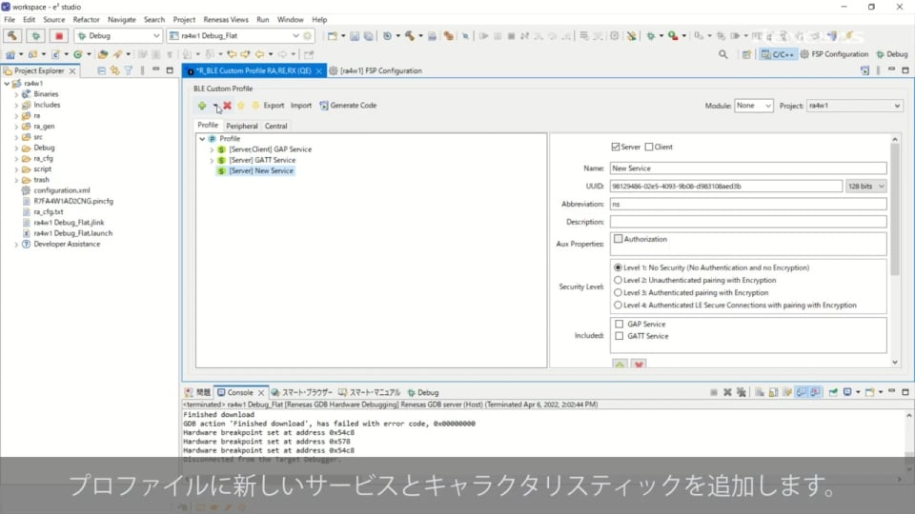Open the Project ra4w1 dropdown

tap(897, 106)
